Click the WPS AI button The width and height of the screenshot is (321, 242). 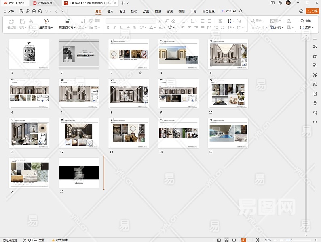pos(228,11)
